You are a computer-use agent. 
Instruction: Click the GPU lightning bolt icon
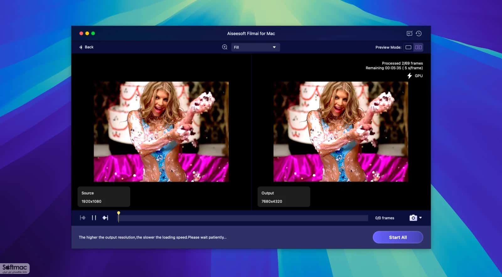pos(409,76)
